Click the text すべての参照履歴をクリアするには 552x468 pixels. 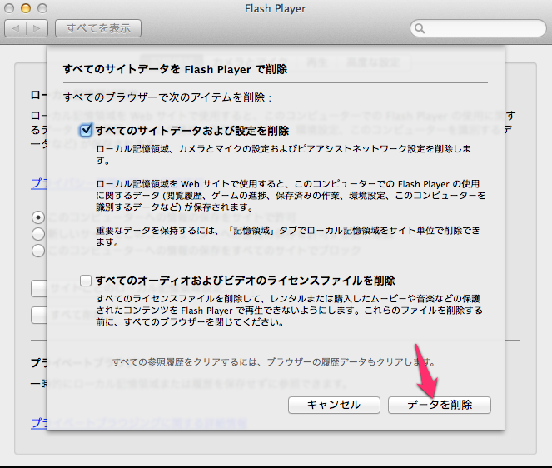(x=185, y=361)
